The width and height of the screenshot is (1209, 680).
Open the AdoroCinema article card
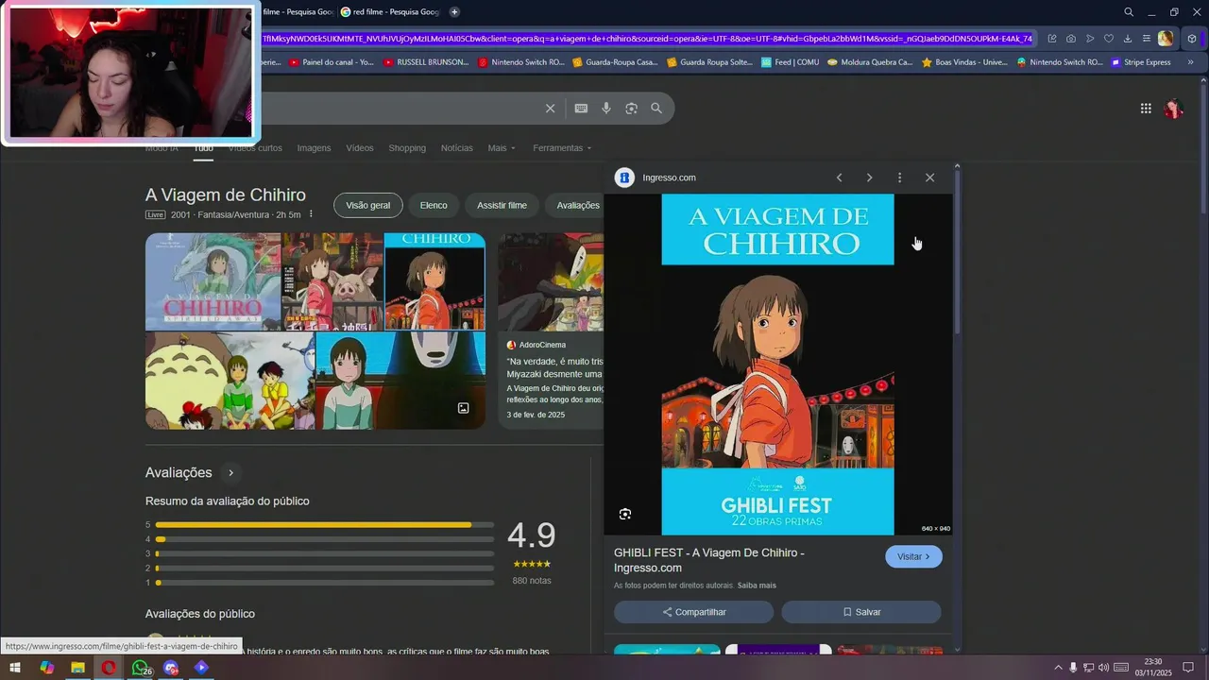click(x=551, y=331)
